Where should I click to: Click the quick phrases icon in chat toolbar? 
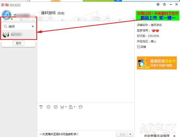(x=55, y=107)
